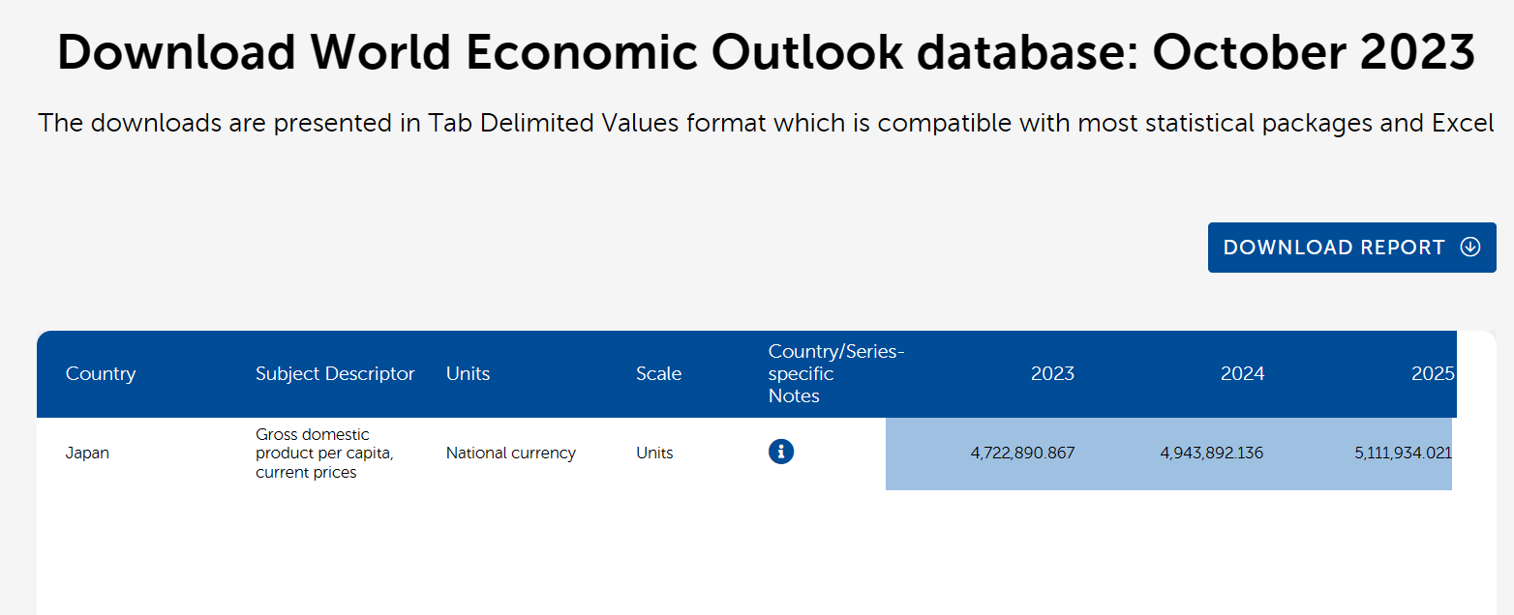The height and width of the screenshot is (615, 1514).
Task: Click the Country column header
Action: coord(101,374)
